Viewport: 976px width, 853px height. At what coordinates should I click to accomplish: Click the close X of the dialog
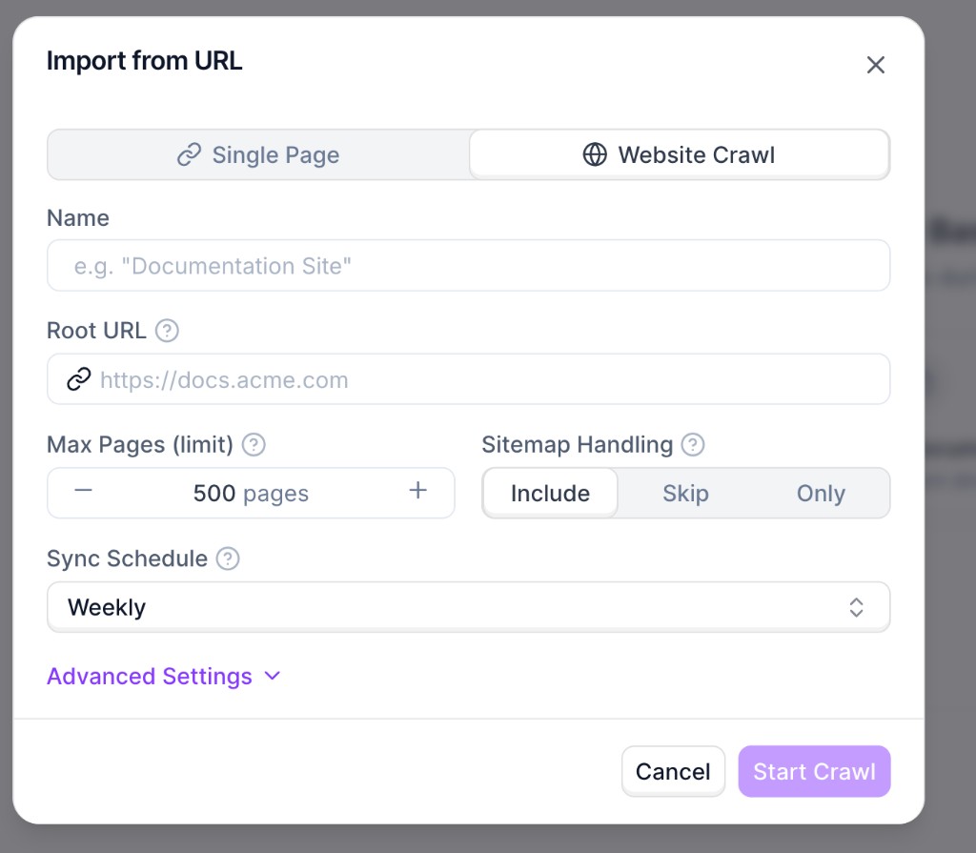coord(876,65)
